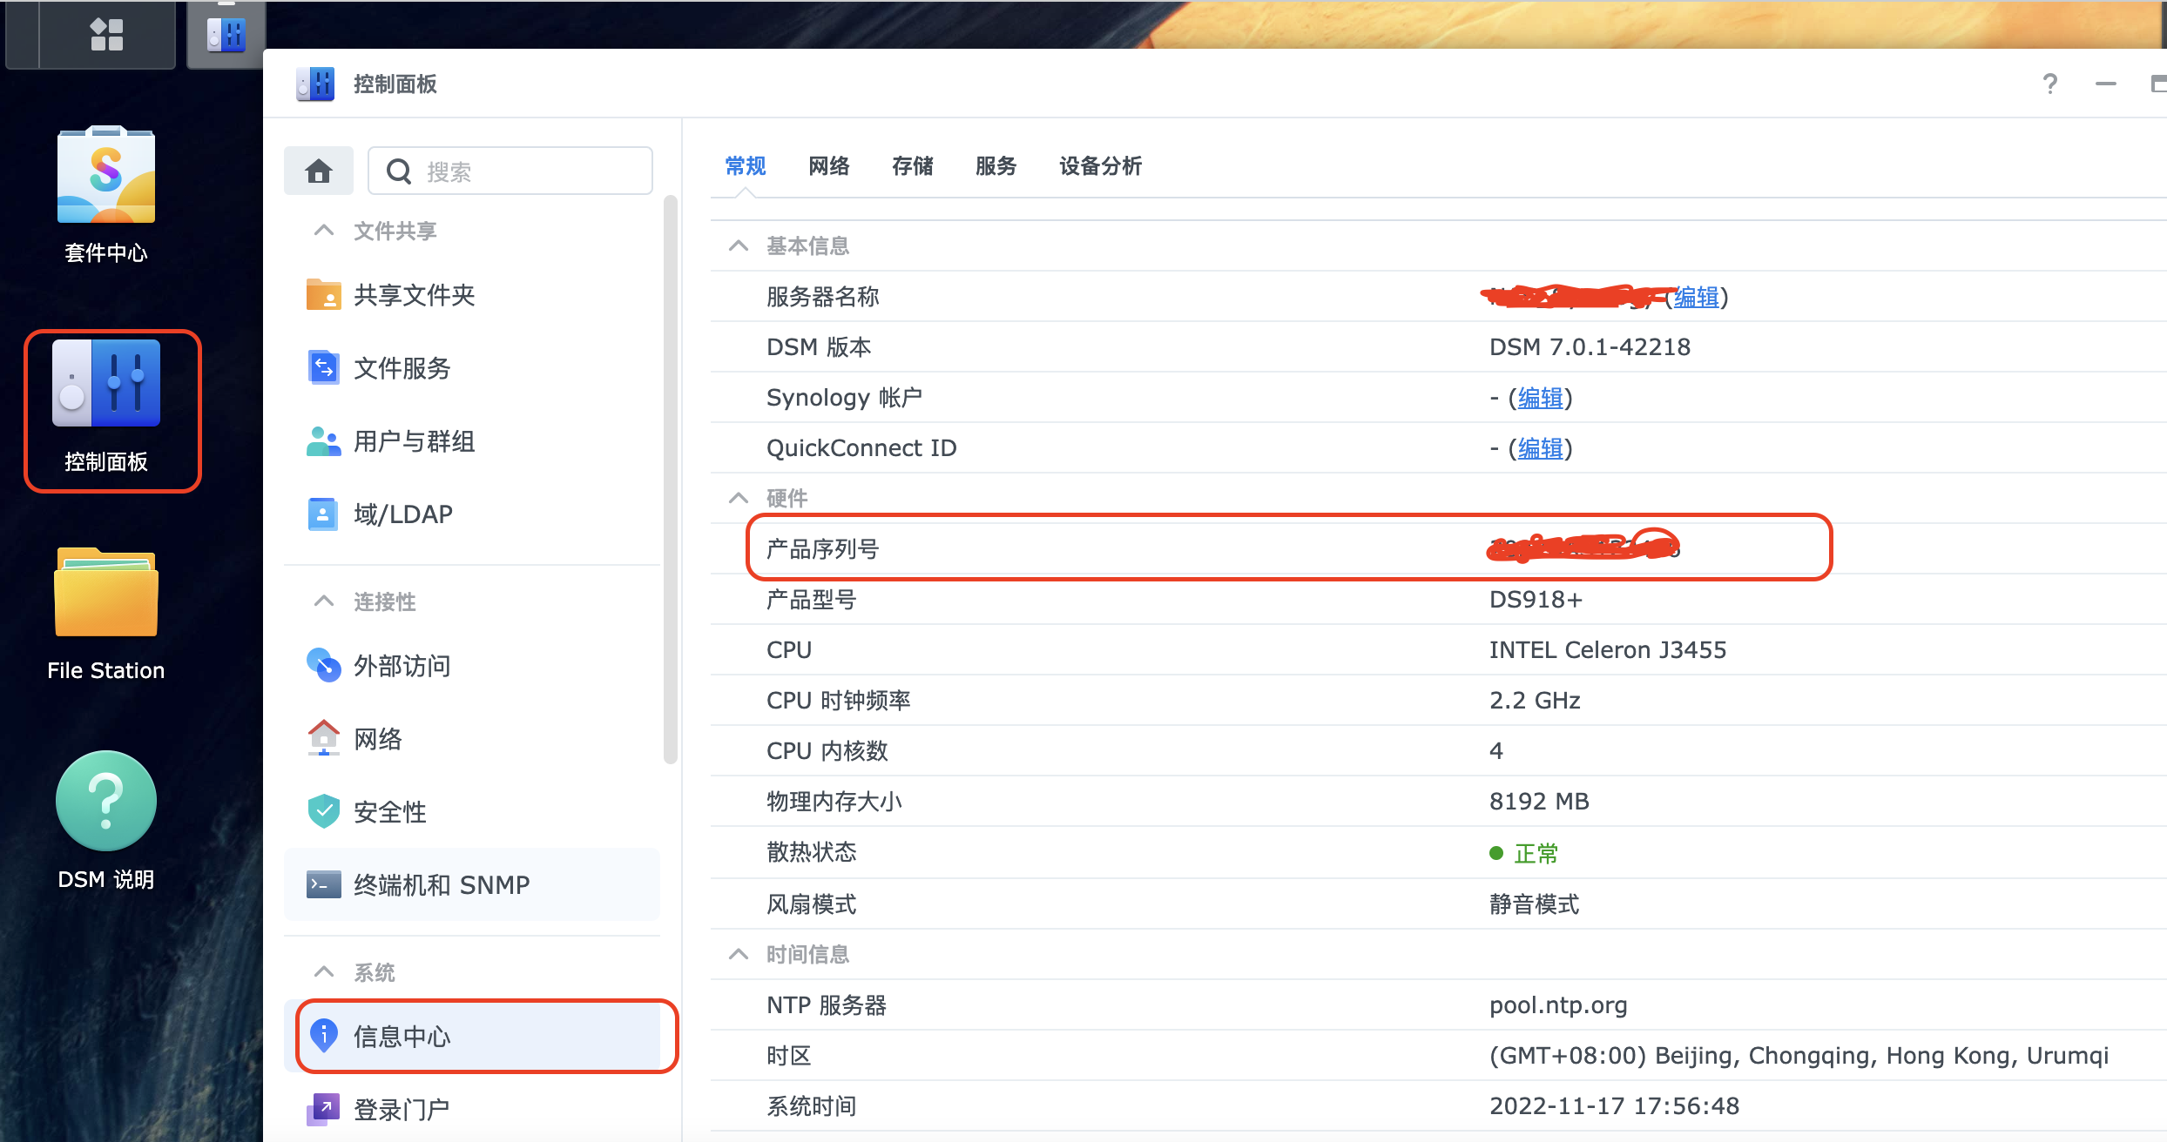The height and width of the screenshot is (1142, 2167).
Task: Click the 静音模式 fan mode value
Action: coord(1534,904)
